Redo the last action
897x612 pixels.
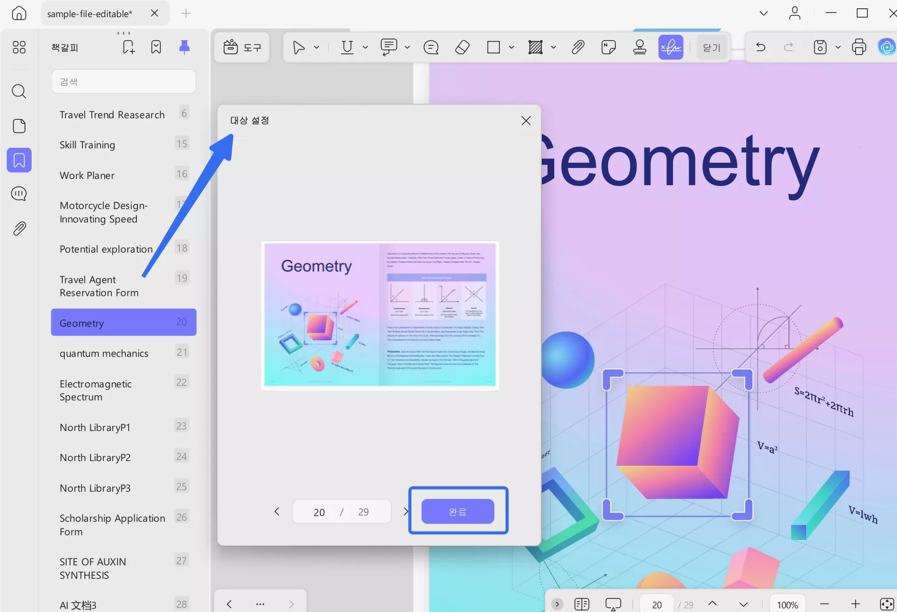coord(789,47)
